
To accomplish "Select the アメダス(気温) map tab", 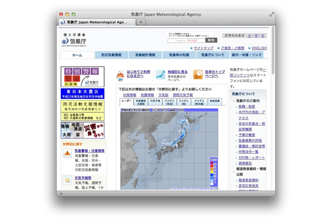I will tap(170, 102).
